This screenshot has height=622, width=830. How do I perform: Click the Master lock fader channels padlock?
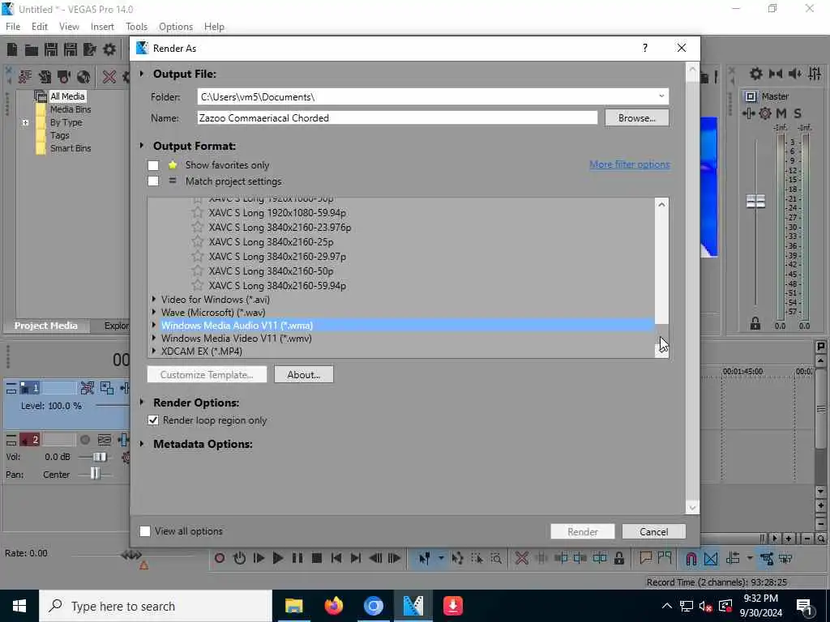pos(755,323)
